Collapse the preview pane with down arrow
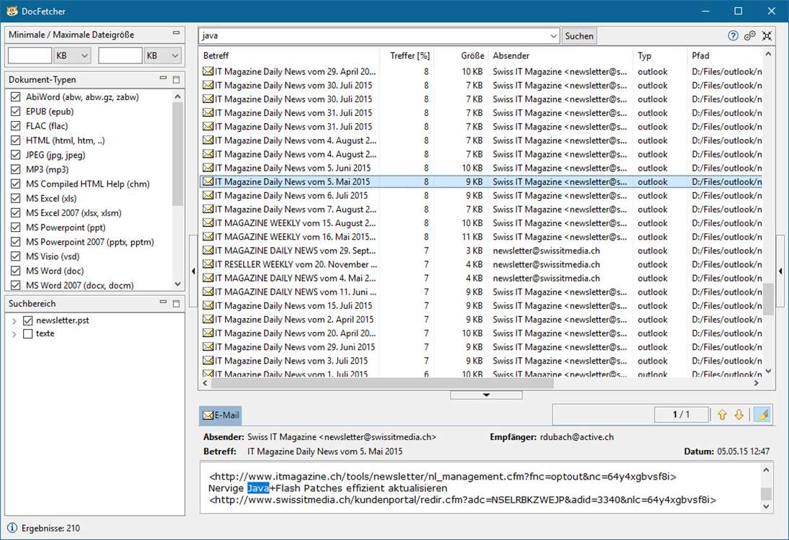Screen dimensions: 789x540 point(486,395)
